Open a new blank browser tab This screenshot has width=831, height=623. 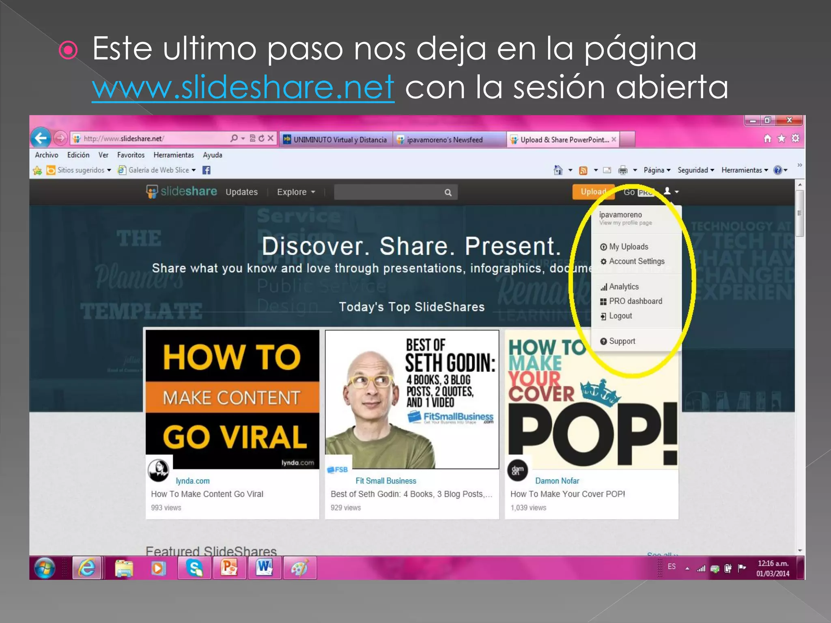(627, 140)
